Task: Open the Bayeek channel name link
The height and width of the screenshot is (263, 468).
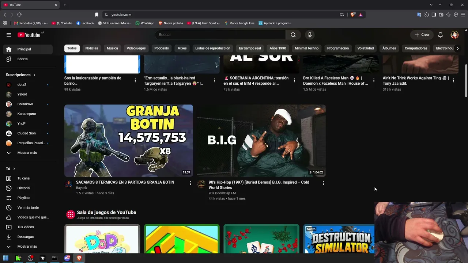Action: tap(82, 188)
